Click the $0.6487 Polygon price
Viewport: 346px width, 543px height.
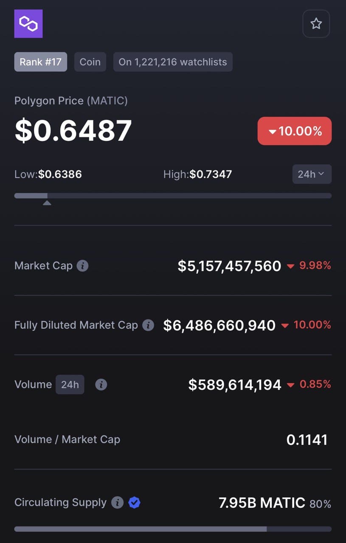tap(73, 130)
